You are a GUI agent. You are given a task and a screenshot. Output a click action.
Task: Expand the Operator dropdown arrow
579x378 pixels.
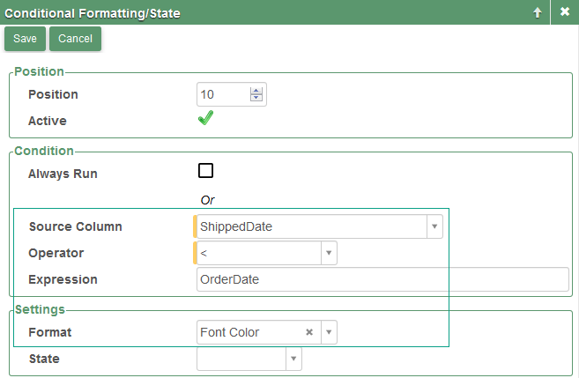(x=328, y=253)
